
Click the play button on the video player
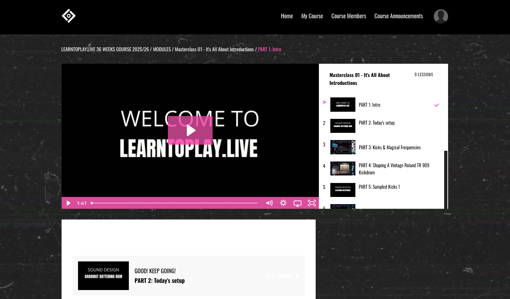190,130
